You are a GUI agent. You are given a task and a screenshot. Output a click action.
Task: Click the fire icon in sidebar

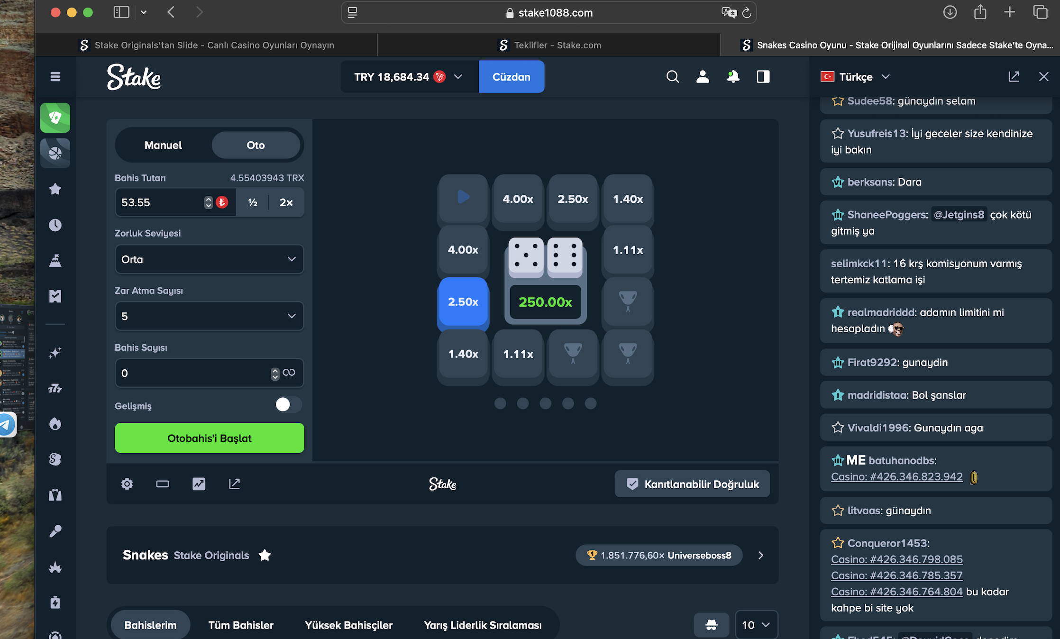55,424
